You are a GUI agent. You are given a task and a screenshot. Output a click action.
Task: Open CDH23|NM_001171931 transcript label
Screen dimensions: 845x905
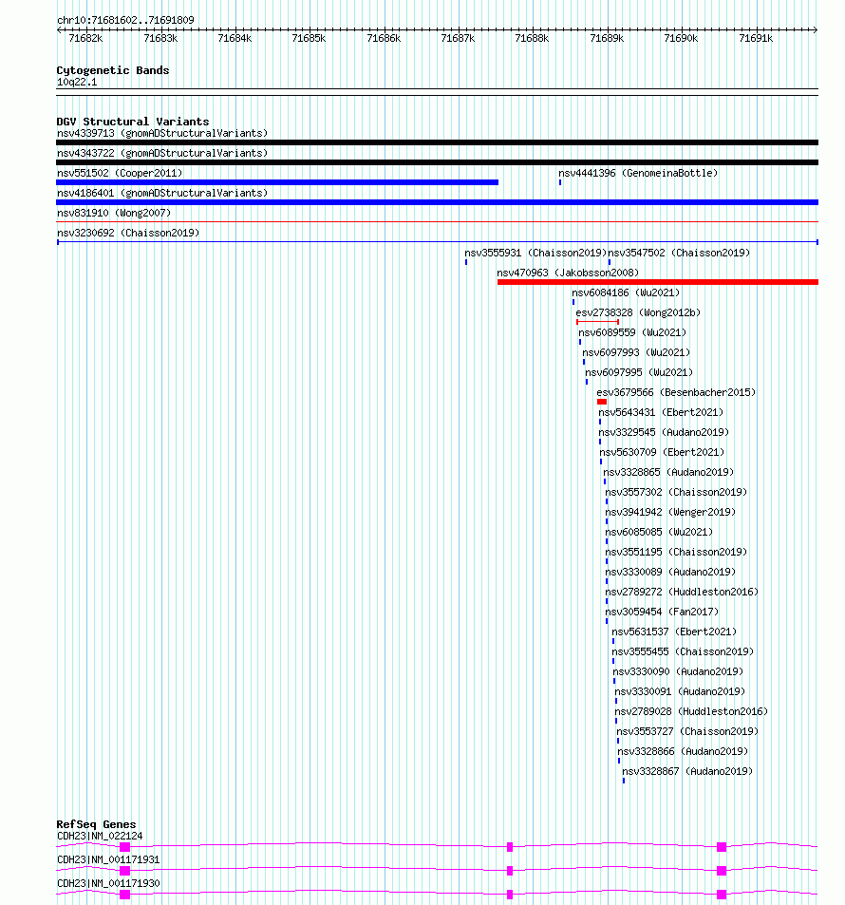(x=108, y=860)
